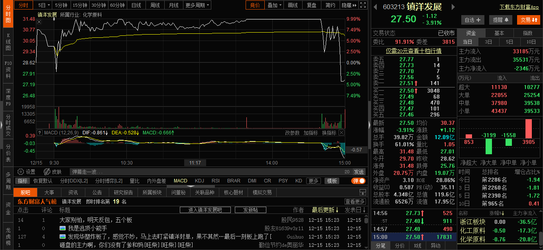Toggle 指标 indicator mode button

(23, 181)
